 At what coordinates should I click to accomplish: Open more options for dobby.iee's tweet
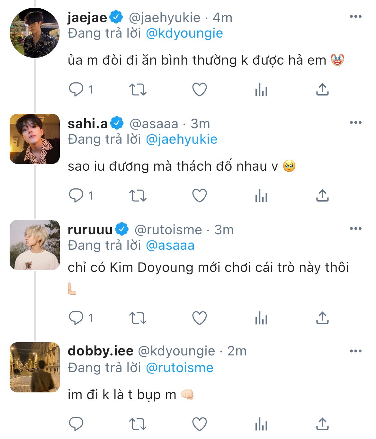click(x=355, y=351)
